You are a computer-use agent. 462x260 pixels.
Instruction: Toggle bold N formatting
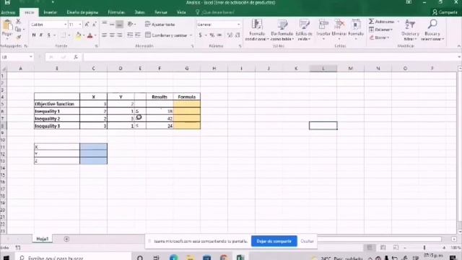point(34,35)
